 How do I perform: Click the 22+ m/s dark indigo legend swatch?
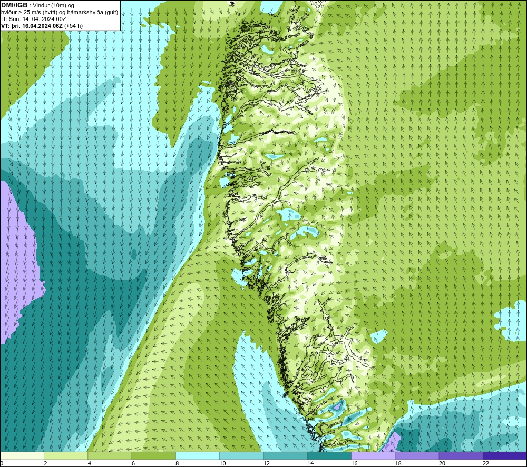pos(505,455)
